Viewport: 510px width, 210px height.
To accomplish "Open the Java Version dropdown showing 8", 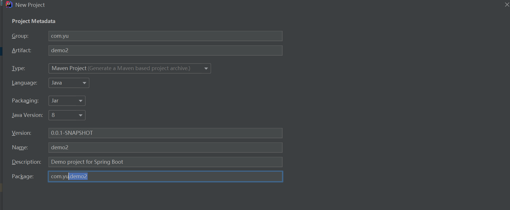I will (x=67, y=115).
